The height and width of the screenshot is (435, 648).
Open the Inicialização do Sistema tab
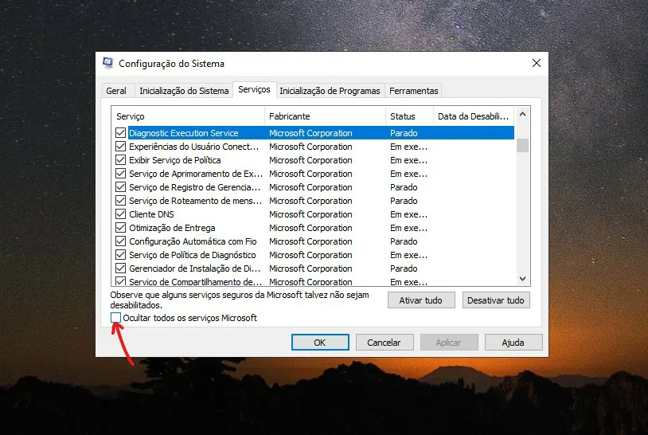tap(184, 91)
